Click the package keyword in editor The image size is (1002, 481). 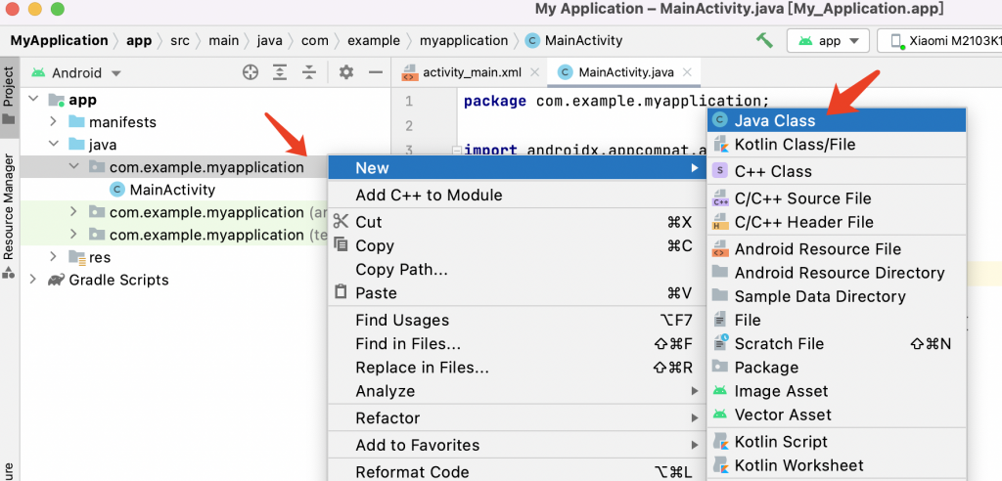pos(495,101)
